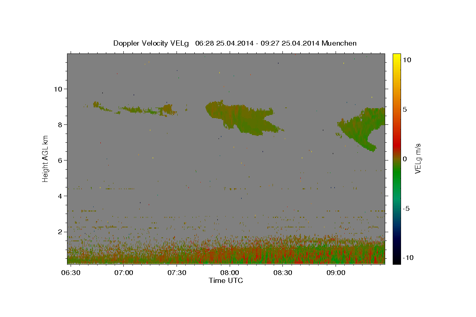476x317 pixels.
Task: Click the 06:30 time tick label
Action: click(71, 273)
